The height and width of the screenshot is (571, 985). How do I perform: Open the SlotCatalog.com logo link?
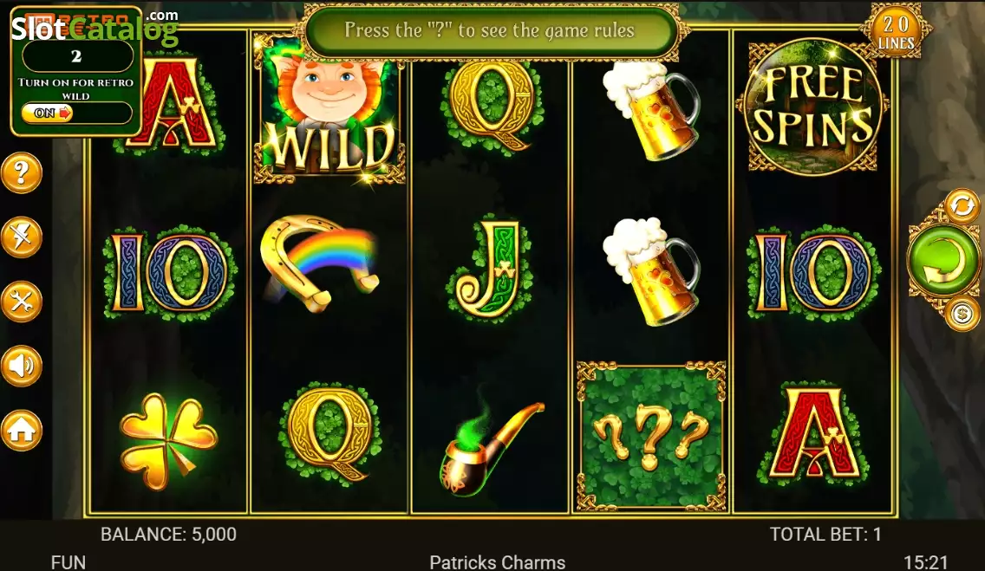pos(95,27)
